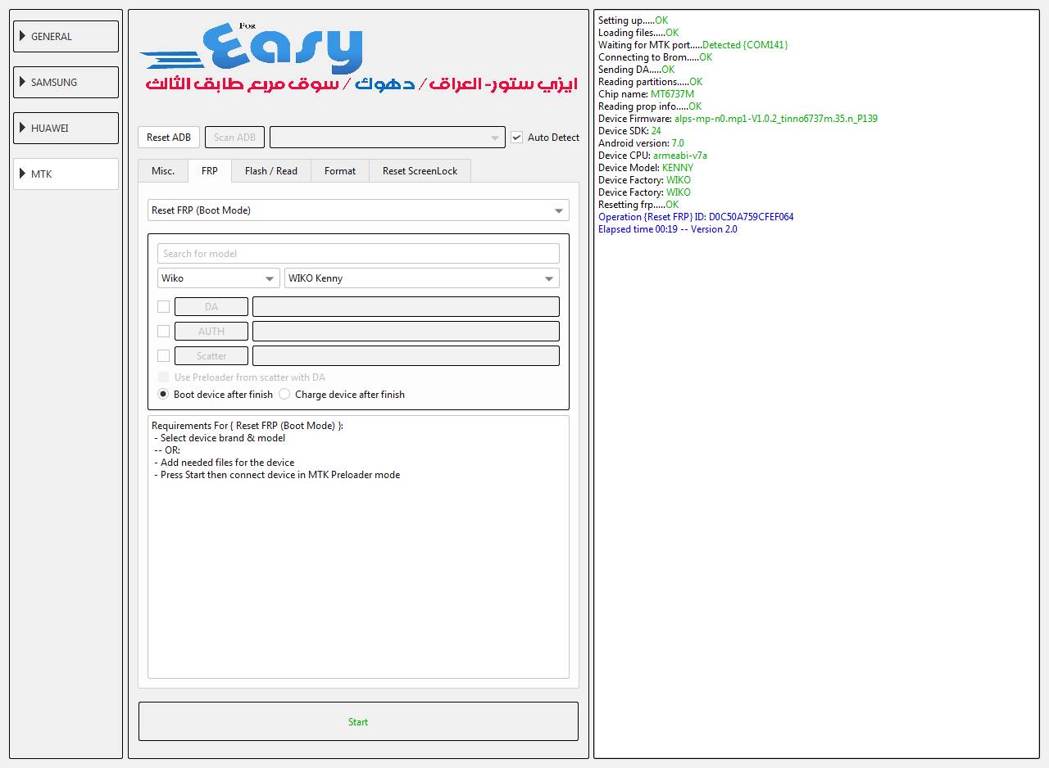The image size is (1049, 768).
Task: Expand the SAMSUNG sidebar section
Action: click(66, 83)
